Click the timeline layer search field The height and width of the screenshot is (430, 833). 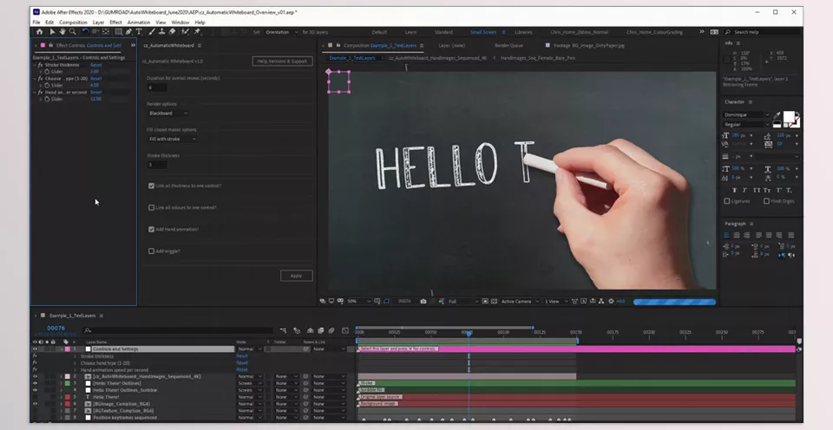[178, 330]
